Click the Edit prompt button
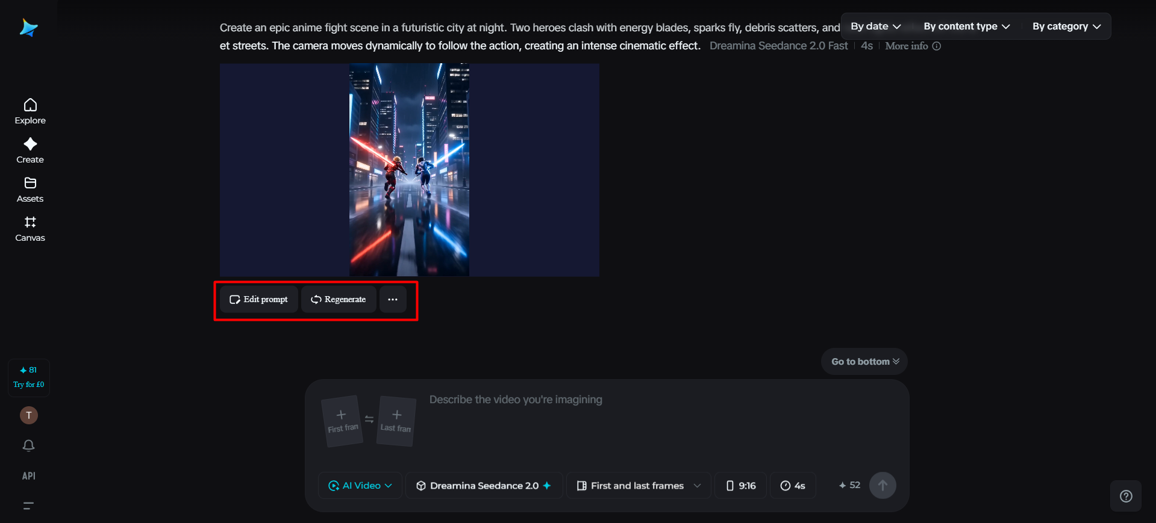 pyautogui.click(x=259, y=300)
